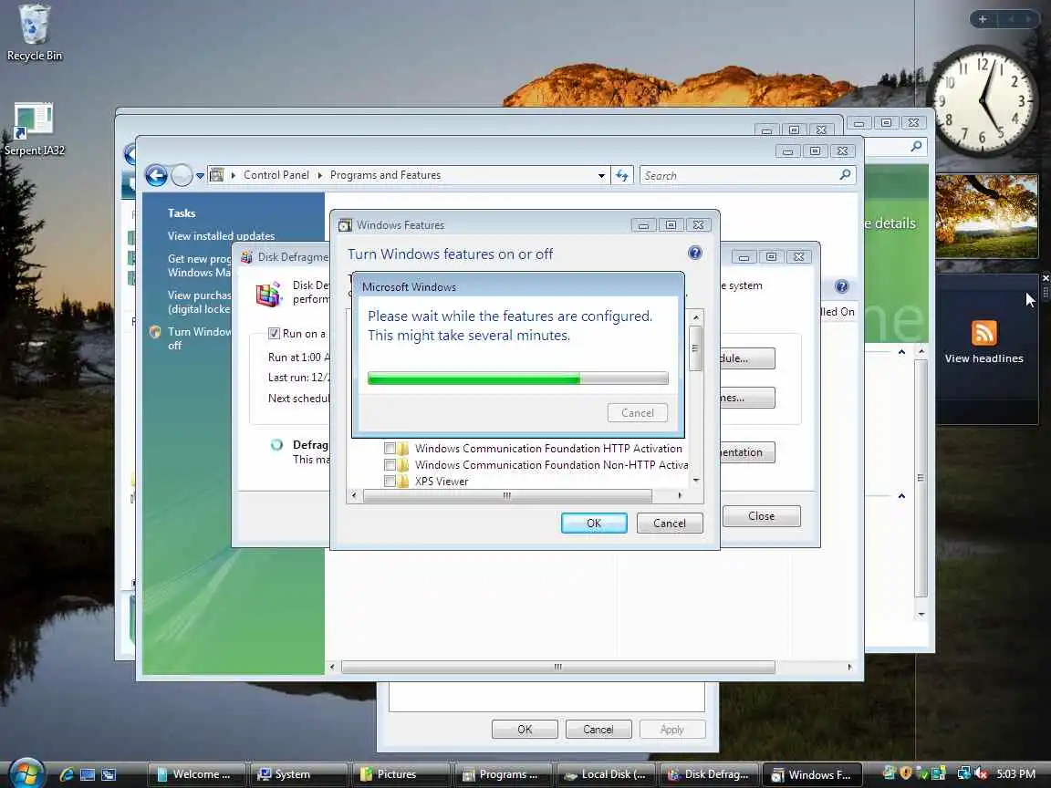Go back in Programs and Features window
Image resolution: width=1051 pixels, height=788 pixels.
[x=156, y=175]
